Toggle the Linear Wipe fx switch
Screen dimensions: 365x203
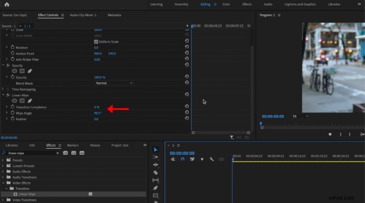pos(8,95)
